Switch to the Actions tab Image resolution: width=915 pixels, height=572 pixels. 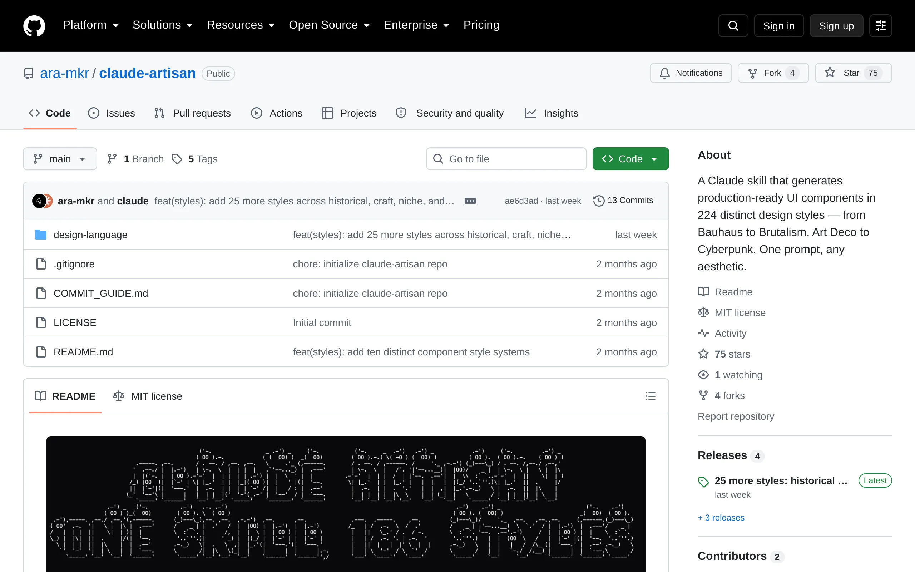[x=277, y=113]
